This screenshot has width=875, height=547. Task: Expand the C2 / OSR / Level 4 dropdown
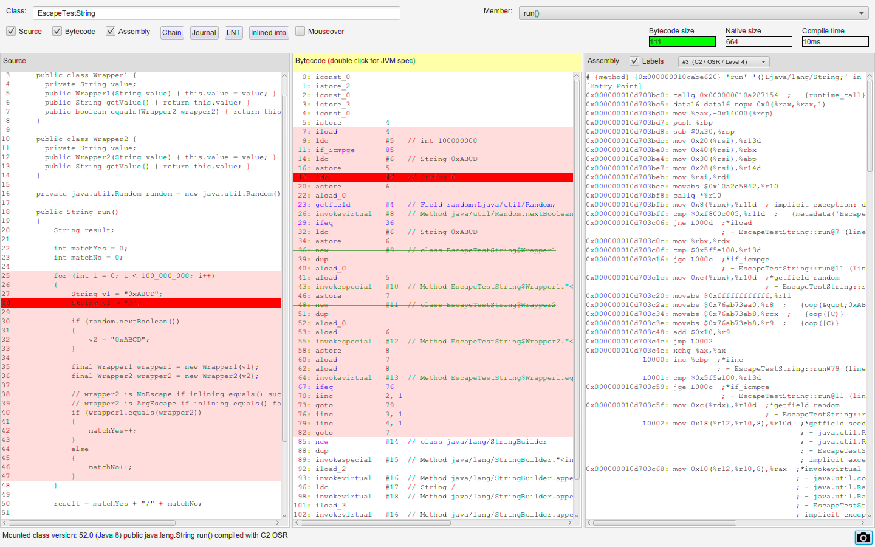coord(723,61)
